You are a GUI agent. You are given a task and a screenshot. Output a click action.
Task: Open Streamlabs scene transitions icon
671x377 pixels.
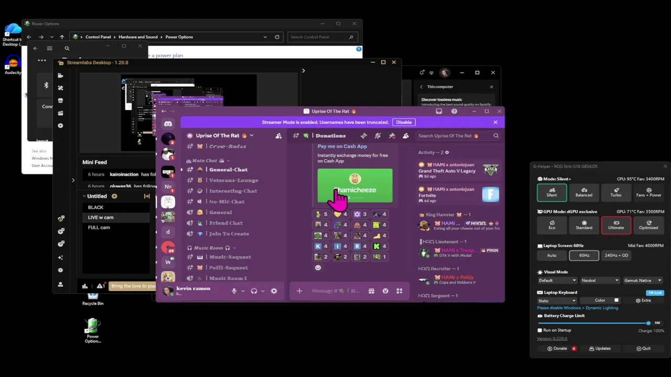pyautogui.click(x=147, y=196)
